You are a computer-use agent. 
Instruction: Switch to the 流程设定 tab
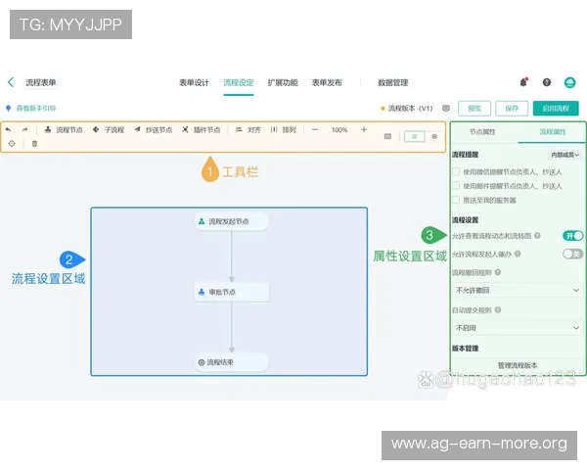239,82
